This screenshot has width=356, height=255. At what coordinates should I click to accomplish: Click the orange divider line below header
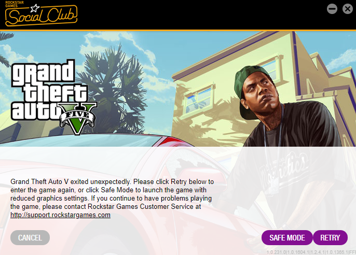pos(178,30)
